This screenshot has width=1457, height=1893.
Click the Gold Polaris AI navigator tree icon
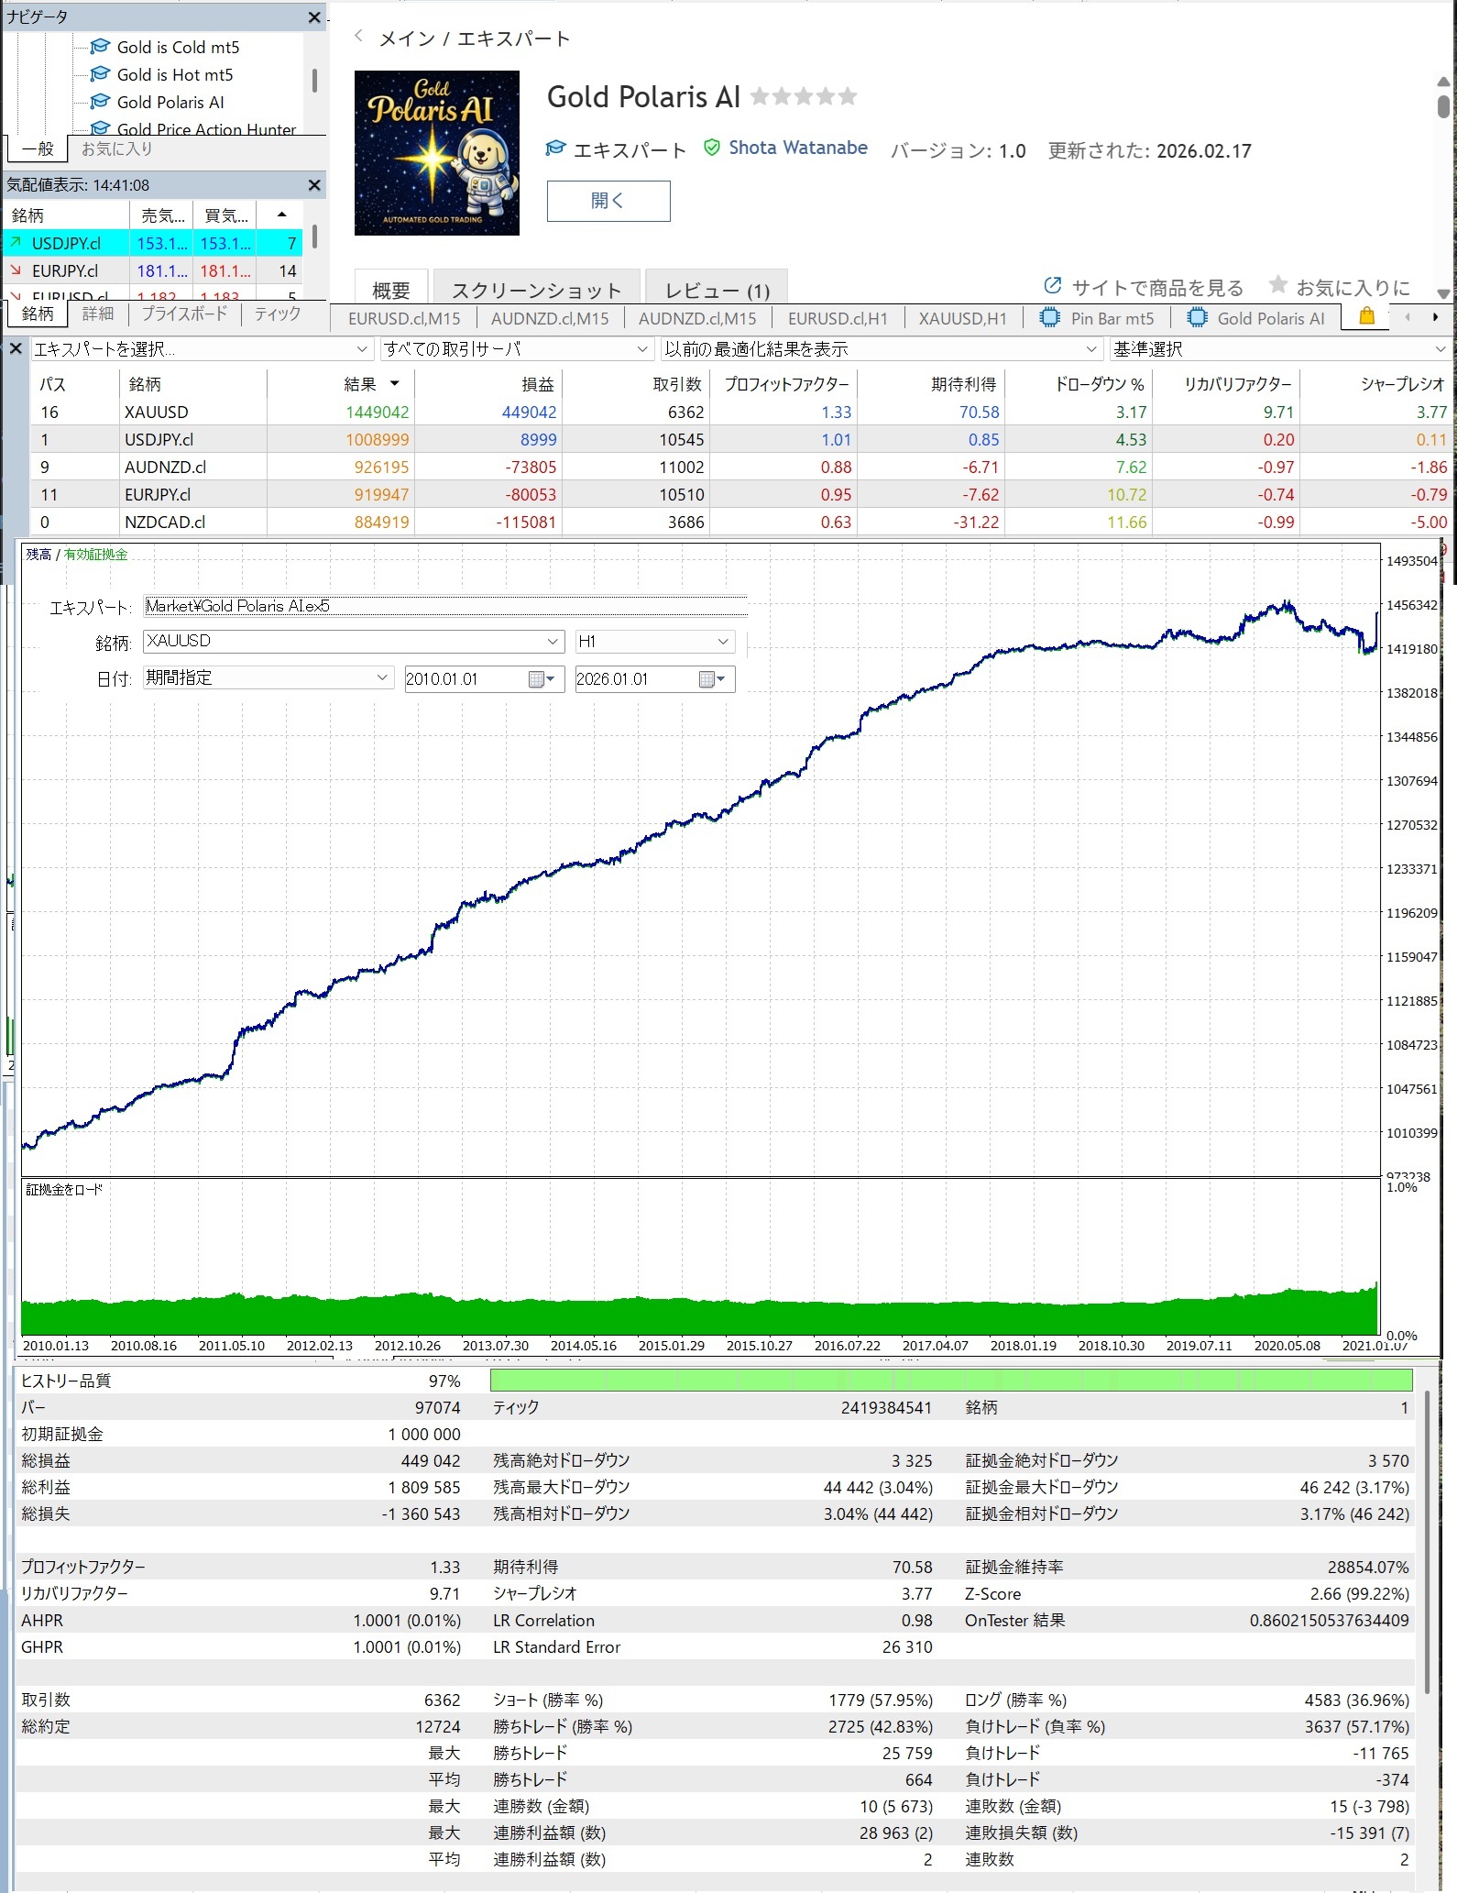pos(100,102)
